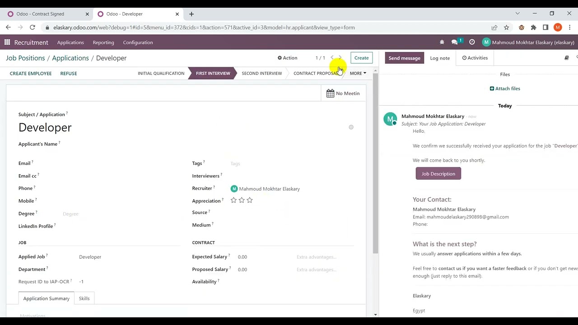Set appreciation to third star

pyautogui.click(x=250, y=200)
